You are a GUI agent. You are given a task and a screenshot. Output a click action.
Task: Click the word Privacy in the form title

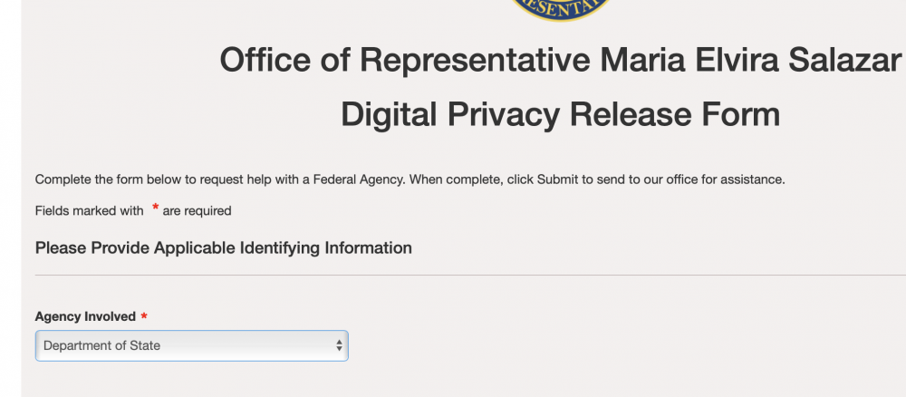[503, 114]
